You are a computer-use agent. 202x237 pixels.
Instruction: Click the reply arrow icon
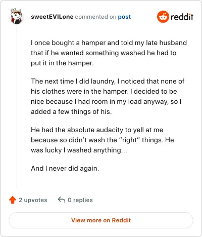tap(62, 200)
